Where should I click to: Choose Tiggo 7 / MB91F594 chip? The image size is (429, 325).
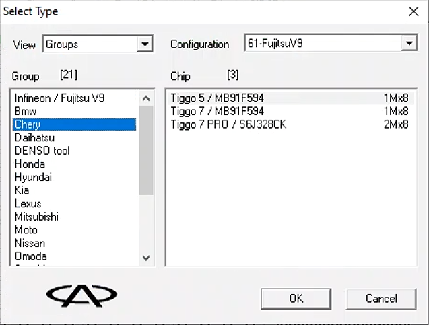pyautogui.click(x=290, y=111)
